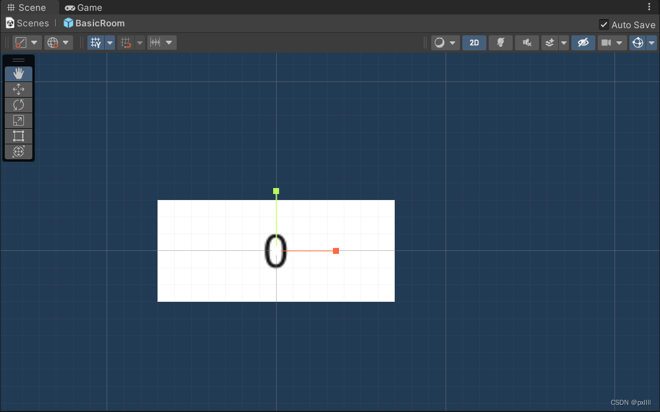Image resolution: width=660 pixels, height=412 pixels.
Task: Switch to the Game tab
Action: coord(83,8)
